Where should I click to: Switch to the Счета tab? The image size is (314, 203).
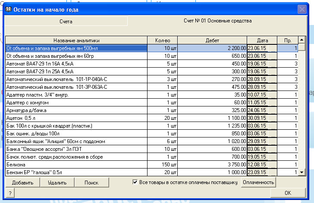click(66, 21)
